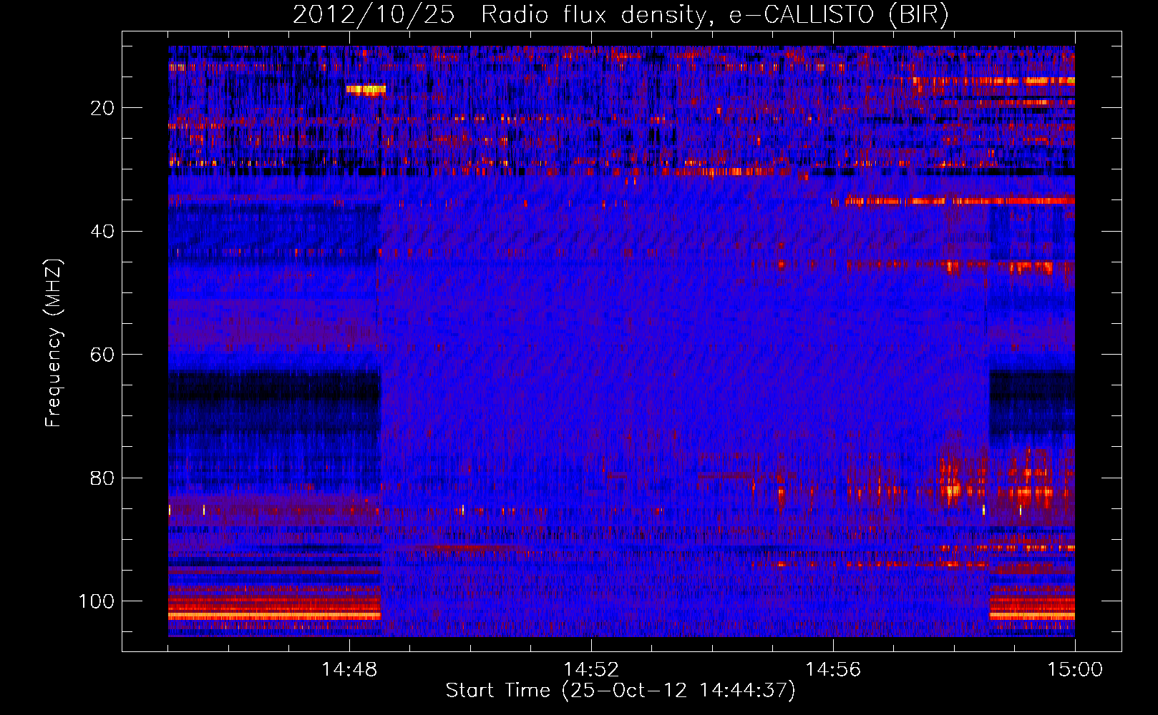1158x715 pixels.
Task: Click the 100 frequency tick label
Action: click(97, 601)
